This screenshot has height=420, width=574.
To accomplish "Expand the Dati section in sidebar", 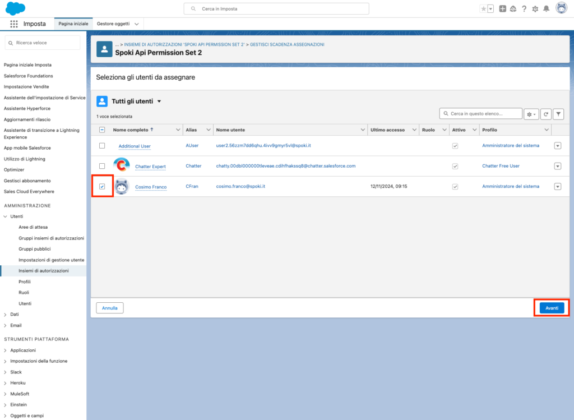I will click(6, 315).
